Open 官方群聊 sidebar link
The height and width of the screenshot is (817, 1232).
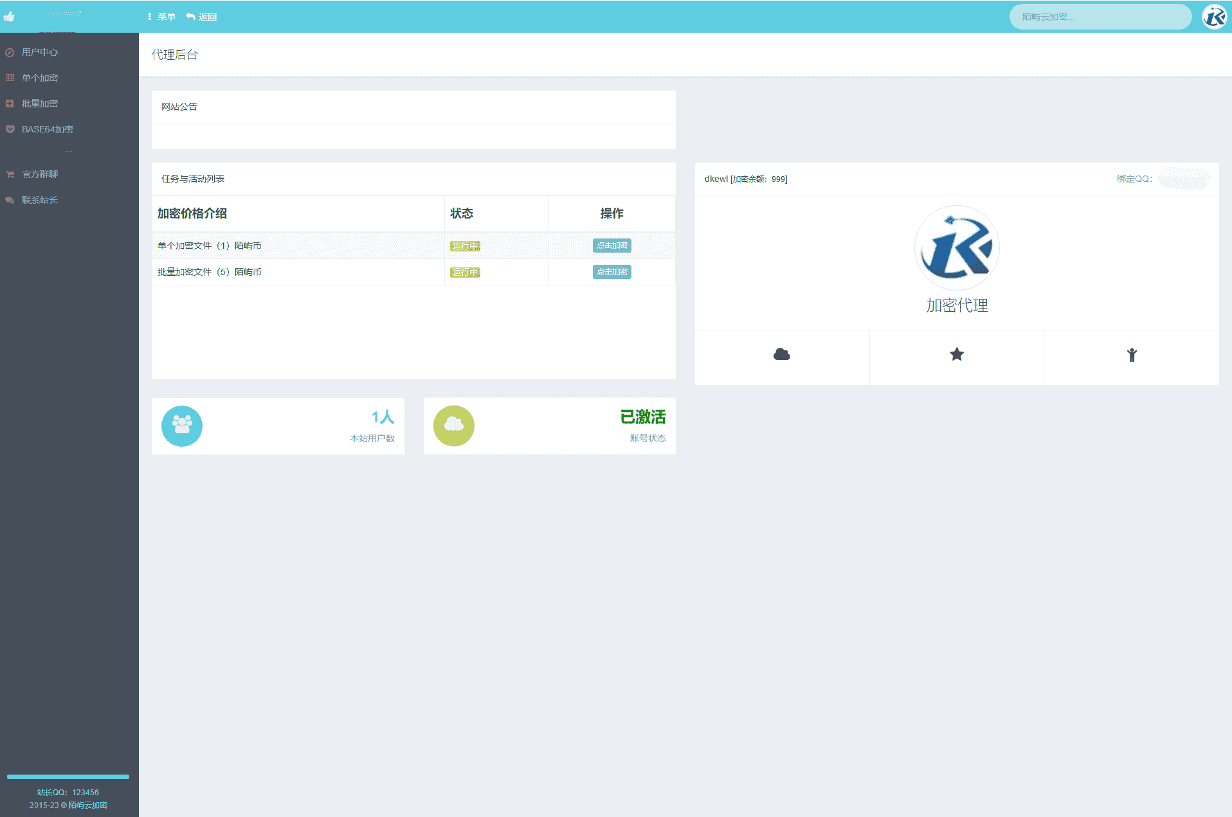coord(39,174)
